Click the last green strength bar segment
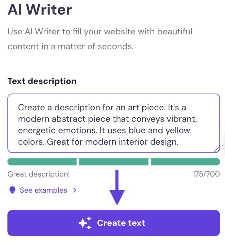Image resolution: width=225 pixels, height=241 pixels. (x=185, y=162)
